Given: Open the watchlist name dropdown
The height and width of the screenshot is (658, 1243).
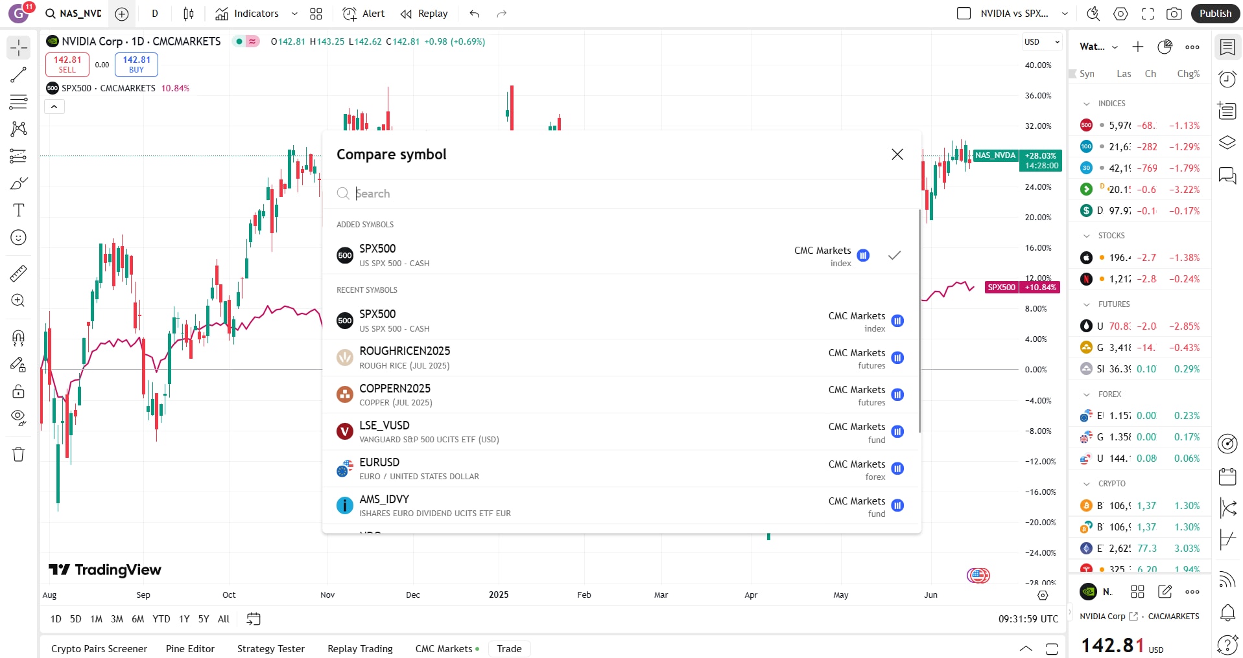Looking at the screenshot, I should point(1099,47).
